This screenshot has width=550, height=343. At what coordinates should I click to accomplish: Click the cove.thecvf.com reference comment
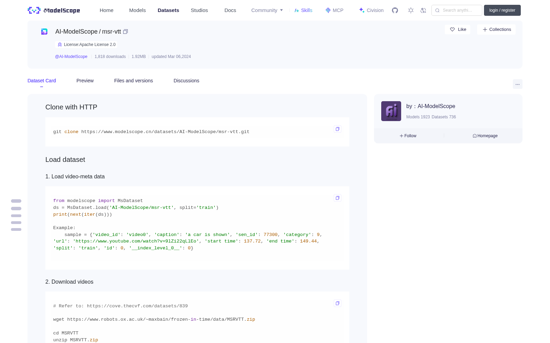[120, 306]
